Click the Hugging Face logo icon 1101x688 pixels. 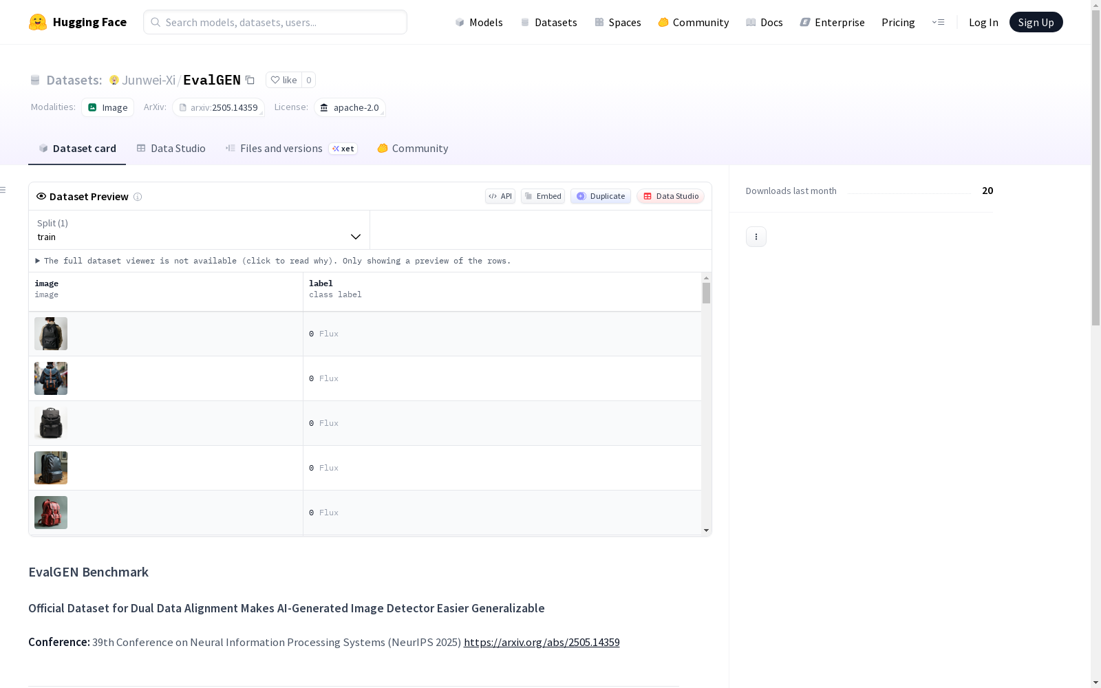pos(38,22)
